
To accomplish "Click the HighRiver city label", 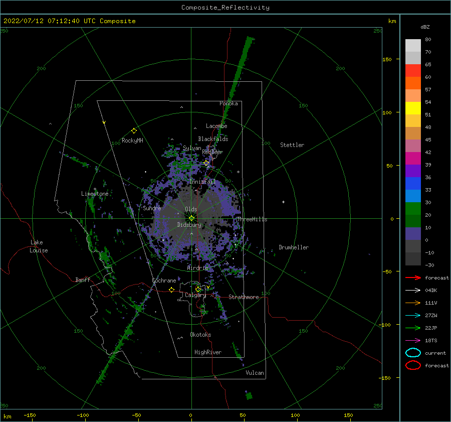I will coord(208,352).
